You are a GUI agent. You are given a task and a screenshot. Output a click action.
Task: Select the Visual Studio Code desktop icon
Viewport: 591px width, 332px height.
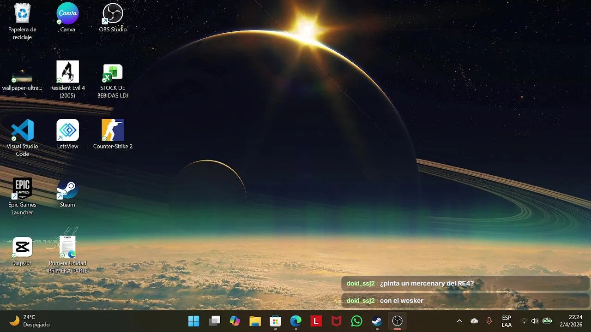(22, 138)
